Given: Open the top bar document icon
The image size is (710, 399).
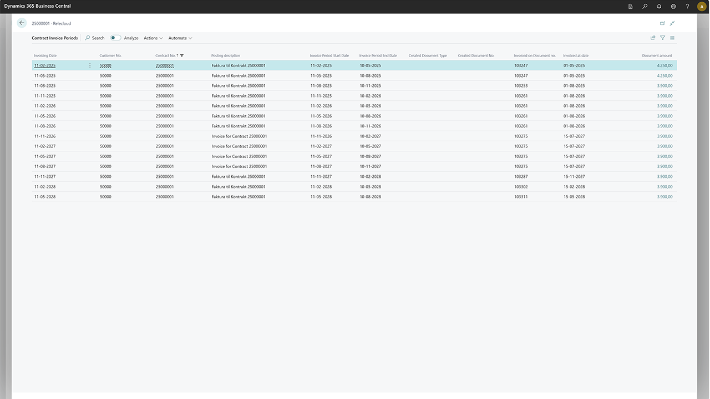Looking at the screenshot, I should [631, 7].
